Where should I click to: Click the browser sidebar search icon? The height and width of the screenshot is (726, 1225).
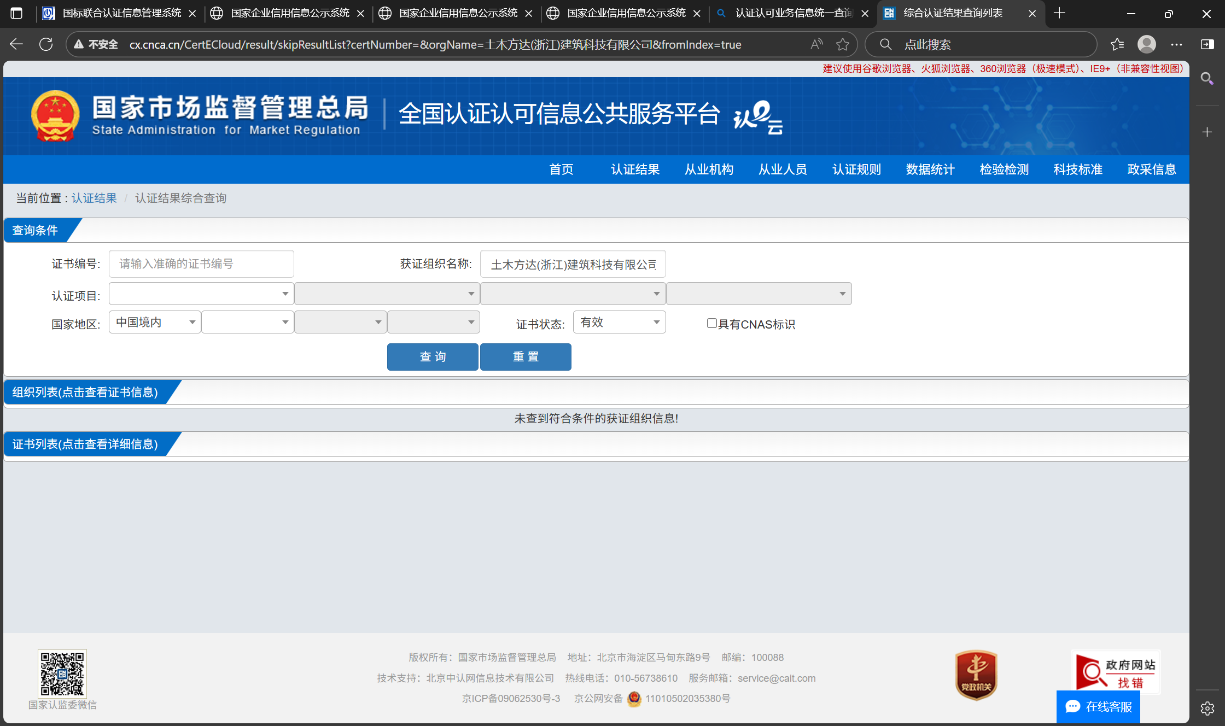pyautogui.click(x=1207, y=79)
